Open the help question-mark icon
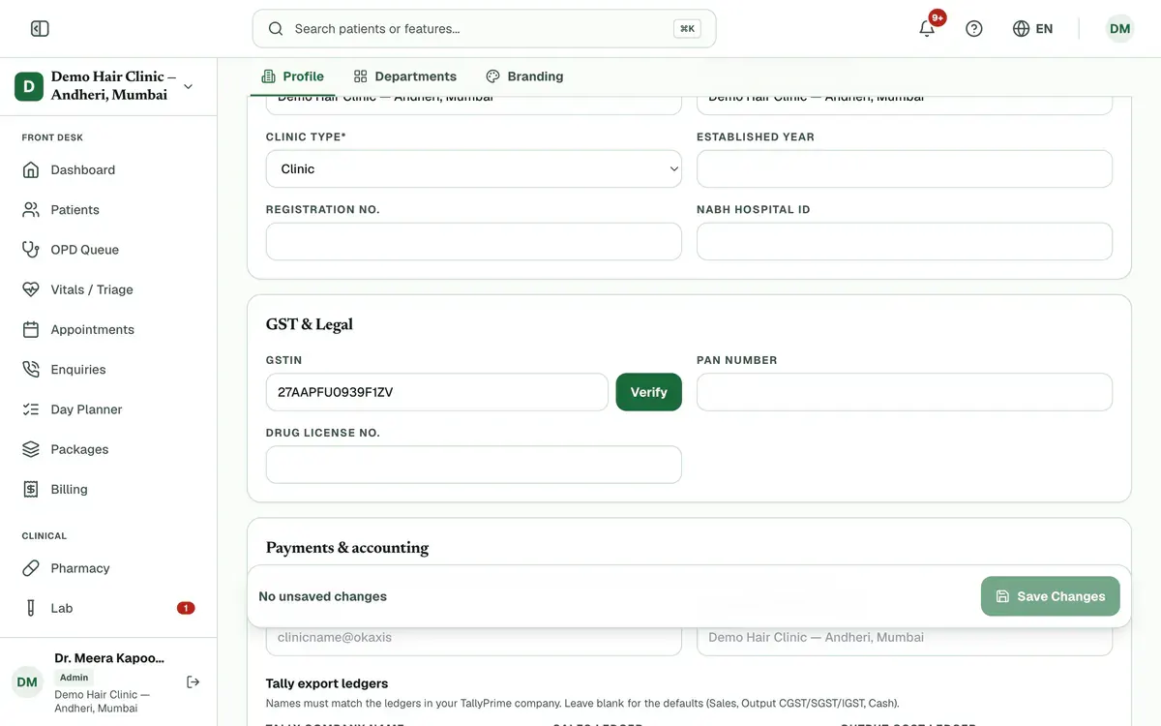The image size is (1161, 726). click(974, 29)
